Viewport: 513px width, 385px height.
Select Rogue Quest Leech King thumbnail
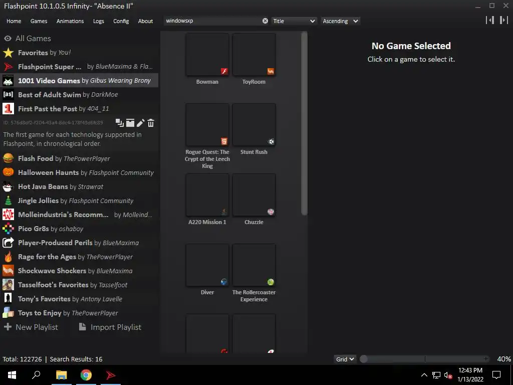207,125
